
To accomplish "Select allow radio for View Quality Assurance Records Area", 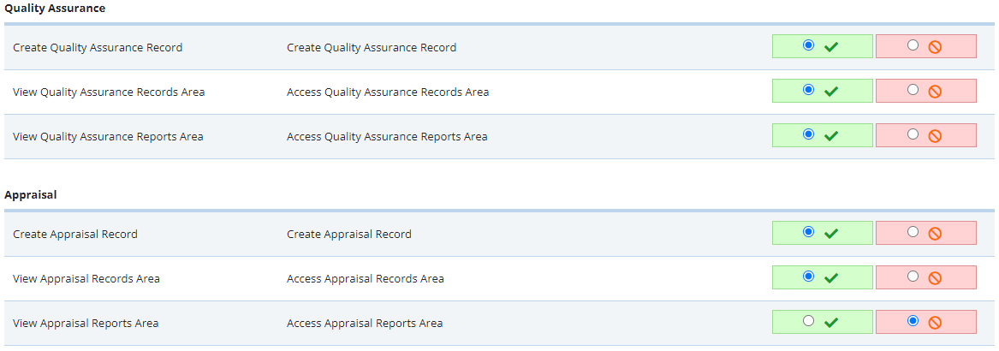I will 808,90.
